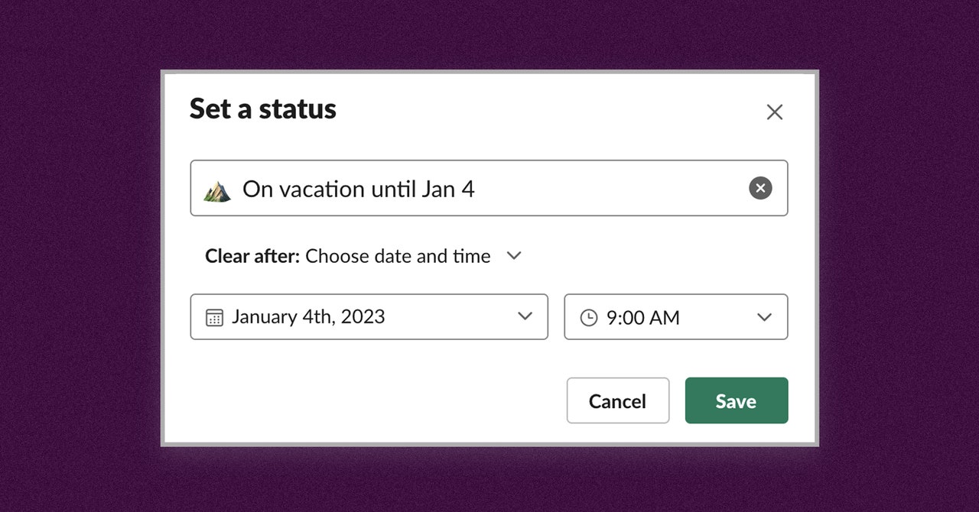Click the Cancel button

(618, 400)
